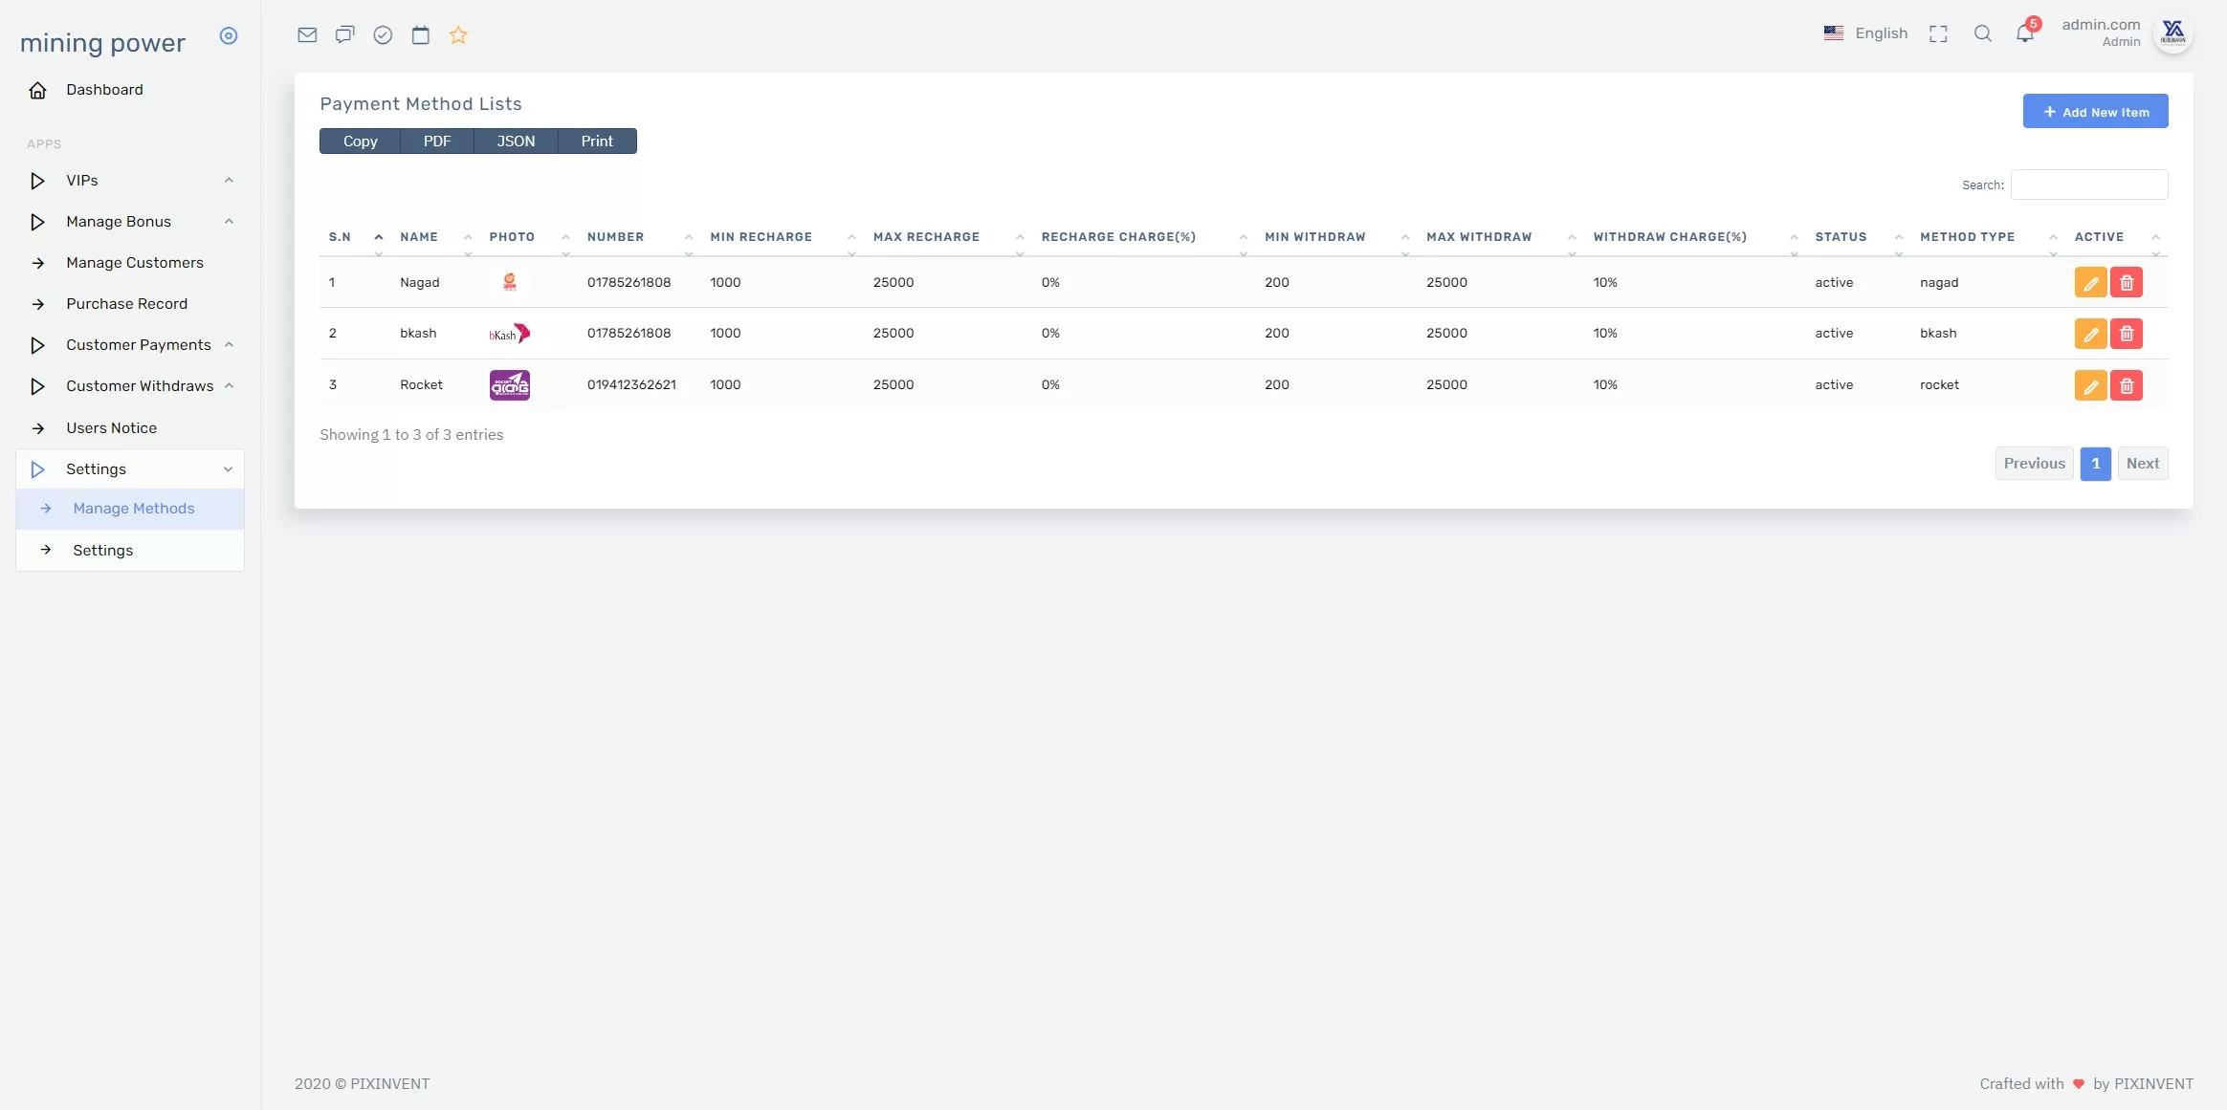Toggle the sidebar collapse radio icon
The height and width of the screenshot is (1110, 2227).
[229, 36]
